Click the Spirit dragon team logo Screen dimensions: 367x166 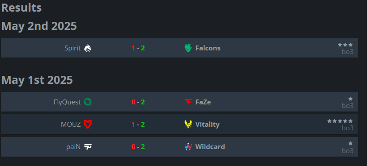click(88, 48)
